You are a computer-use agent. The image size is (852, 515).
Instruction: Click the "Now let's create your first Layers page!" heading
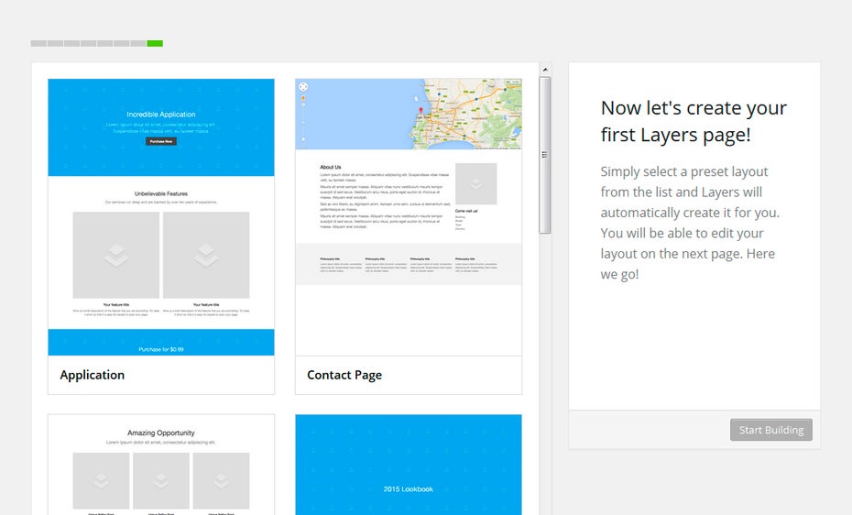pyautogui.click(x=694, y=121)
